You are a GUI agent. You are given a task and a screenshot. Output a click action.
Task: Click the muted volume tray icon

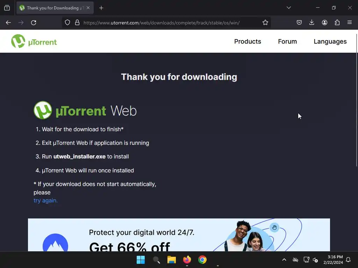[x=315, y=260]
